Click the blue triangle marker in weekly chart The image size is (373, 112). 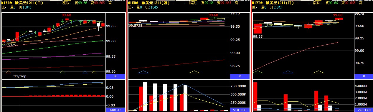(143, 72)
